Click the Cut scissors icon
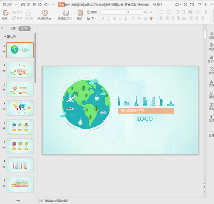 coord(14,12)
